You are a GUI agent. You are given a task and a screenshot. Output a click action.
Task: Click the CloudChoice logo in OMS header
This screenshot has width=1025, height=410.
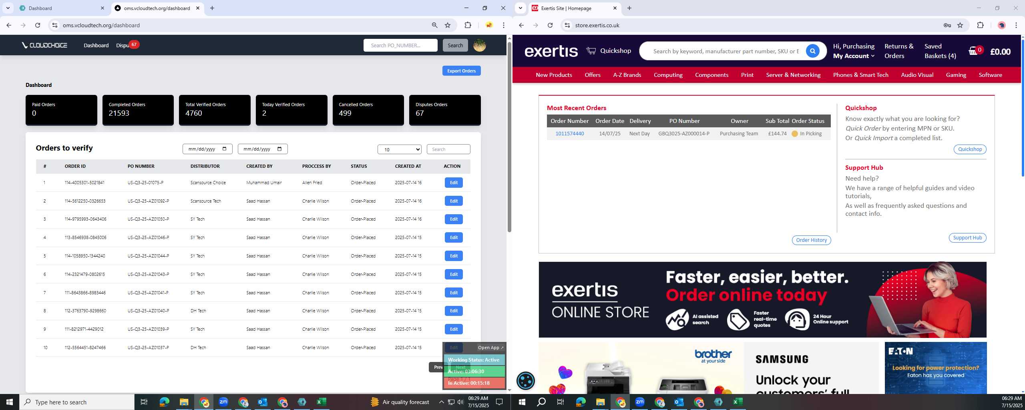(x=44, y=45)
